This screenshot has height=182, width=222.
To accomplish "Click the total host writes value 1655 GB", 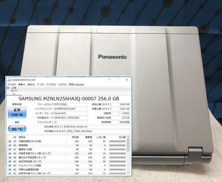I will [x=121, y=109].
